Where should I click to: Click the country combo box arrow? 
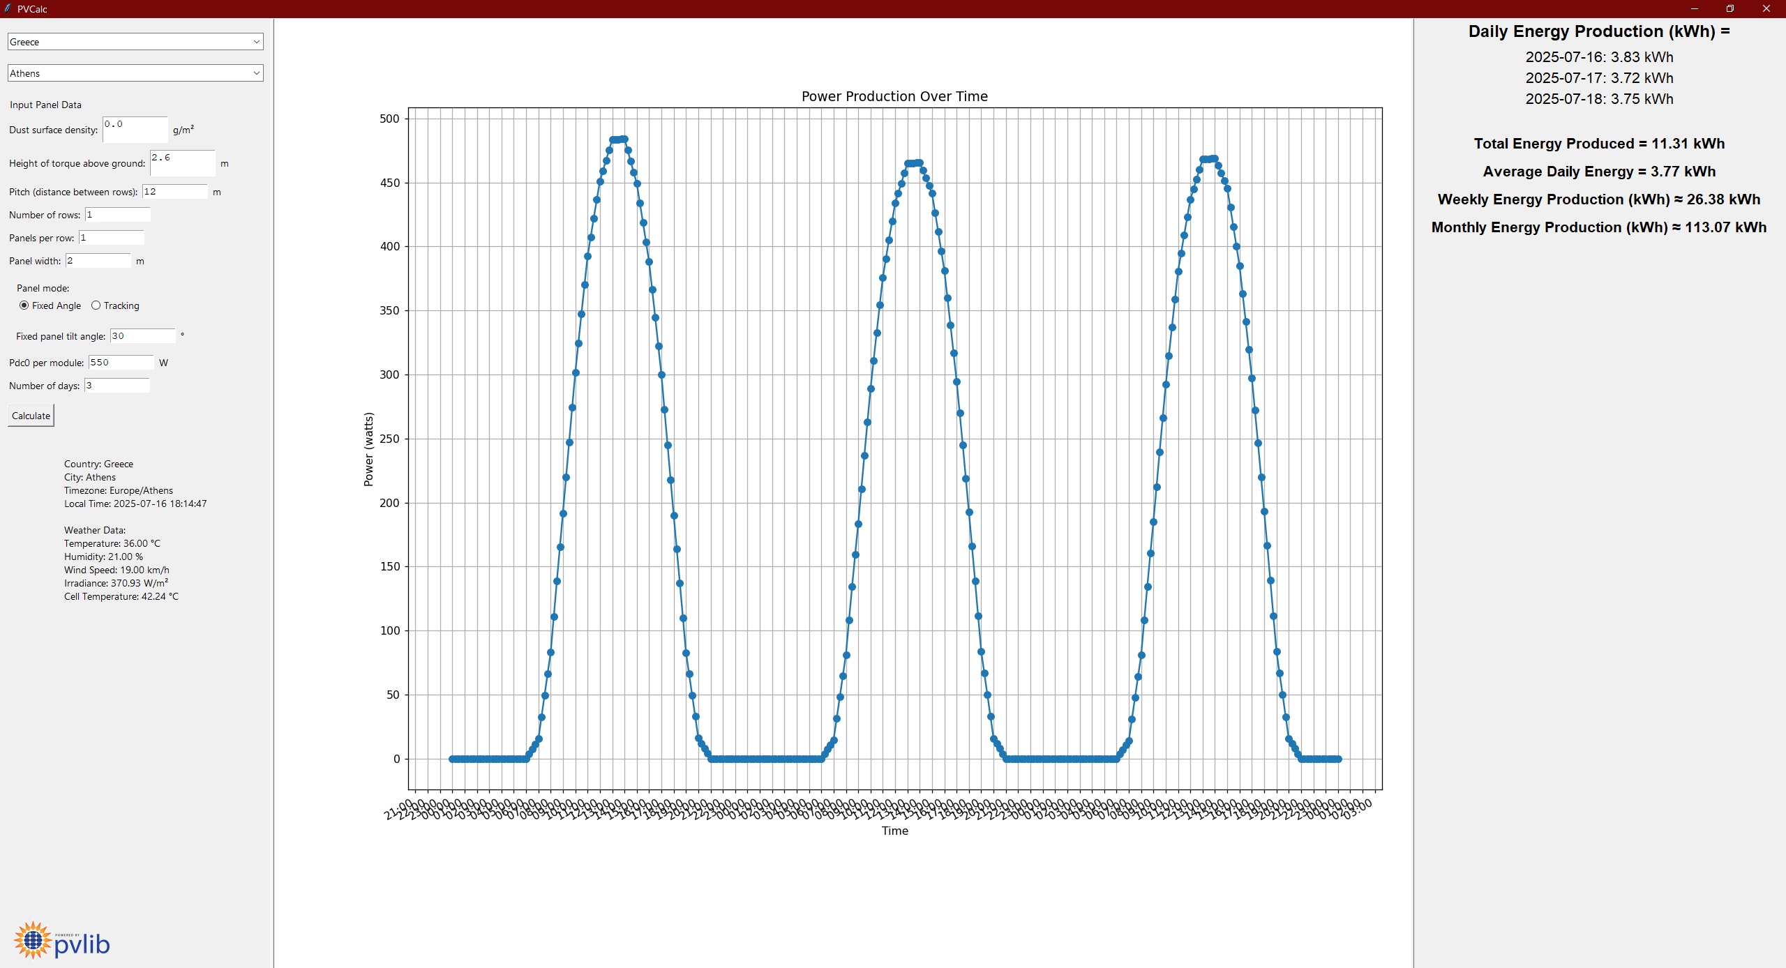point(256,42)
